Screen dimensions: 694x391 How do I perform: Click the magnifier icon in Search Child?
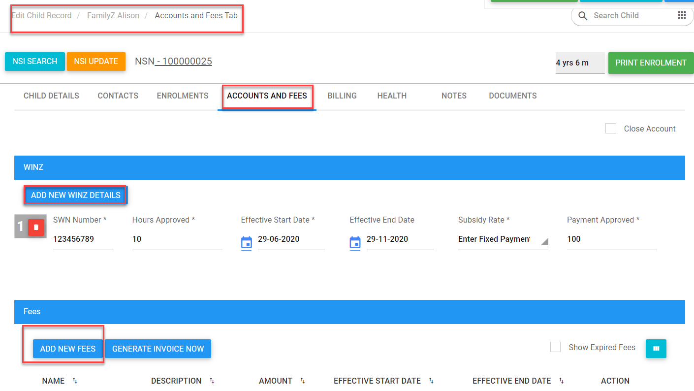[582, 15]
